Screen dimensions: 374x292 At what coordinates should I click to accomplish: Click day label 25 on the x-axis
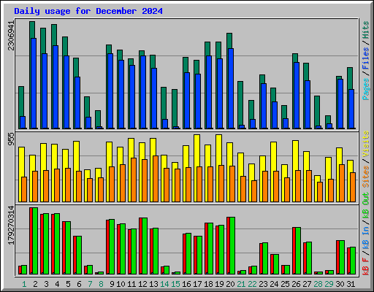tap(285, 284)
